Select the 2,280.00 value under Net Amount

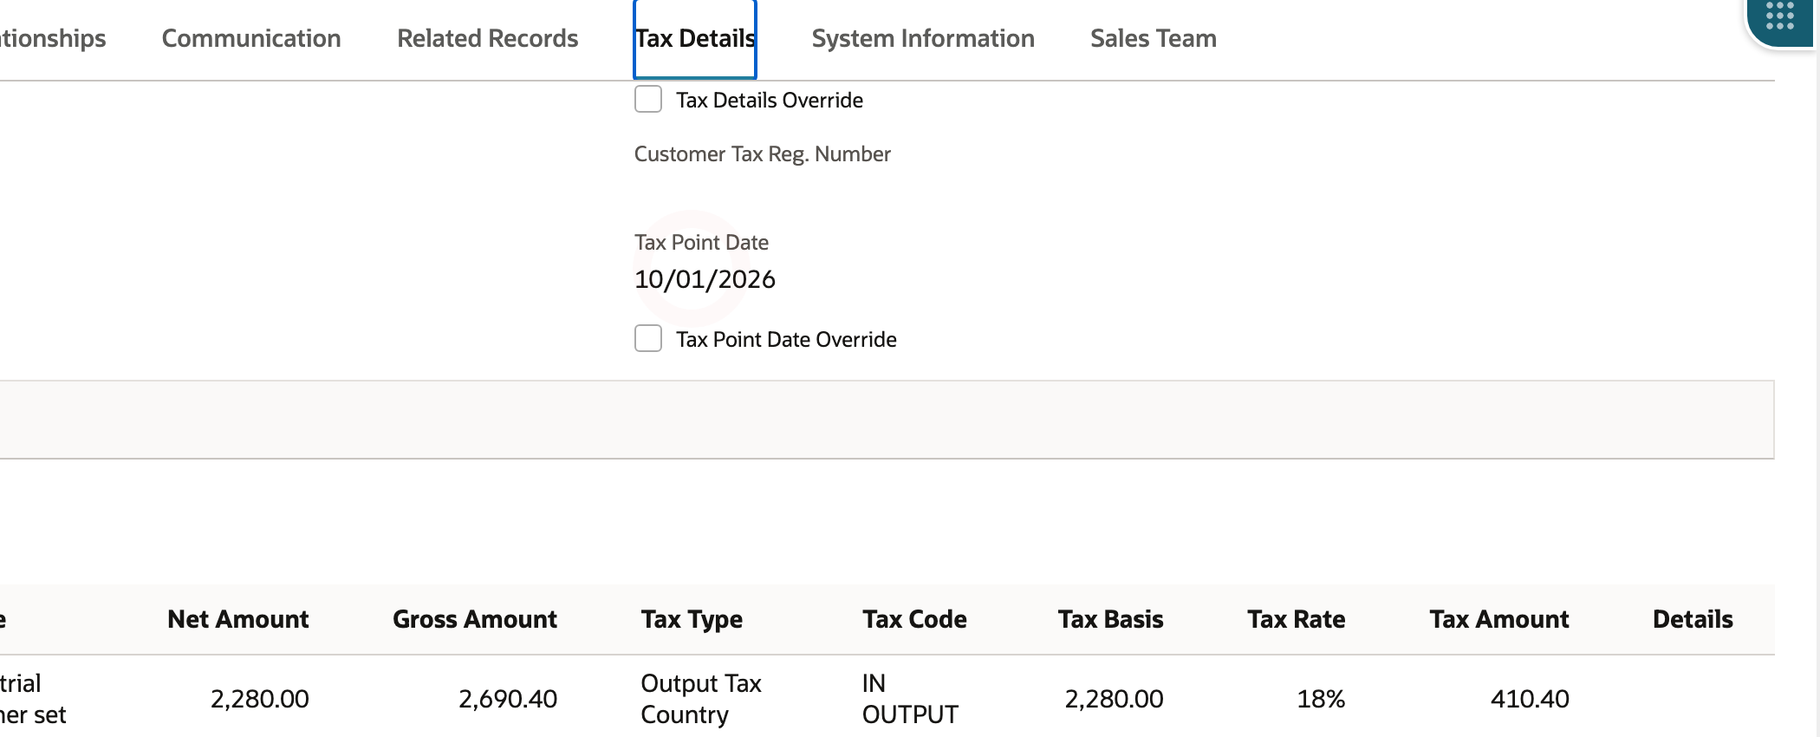[x=259, y=699]
